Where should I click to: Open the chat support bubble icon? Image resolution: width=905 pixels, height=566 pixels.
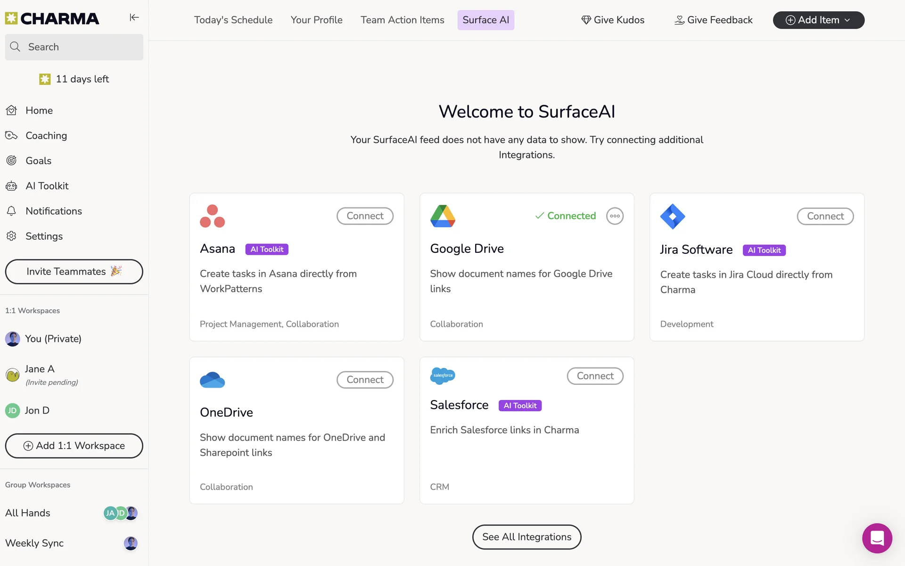click(x=877, y=538)
